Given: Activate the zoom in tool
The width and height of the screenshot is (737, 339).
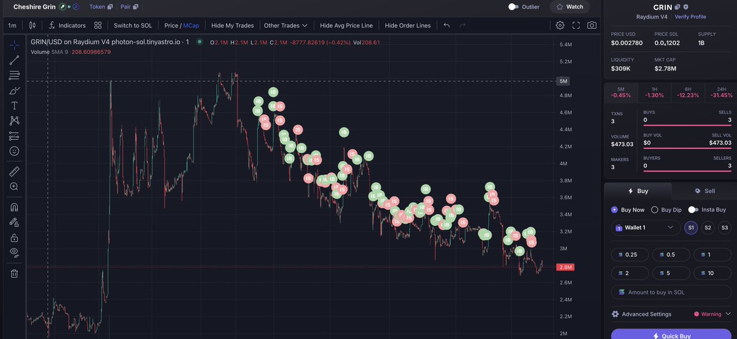Looking at the screenshot, I should point(14,186).
